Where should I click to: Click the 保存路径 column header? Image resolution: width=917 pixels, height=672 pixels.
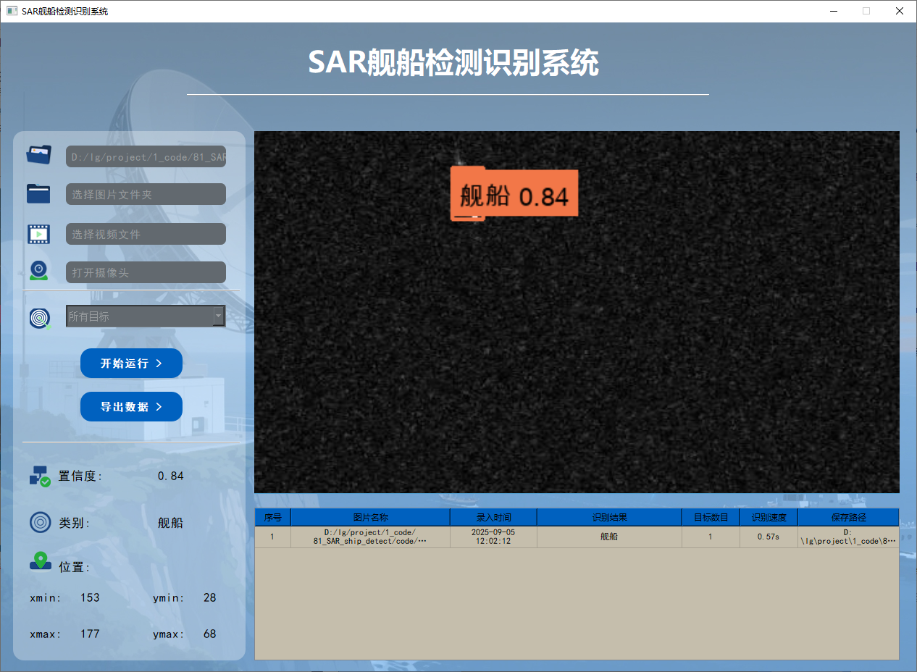pos(848,517)
